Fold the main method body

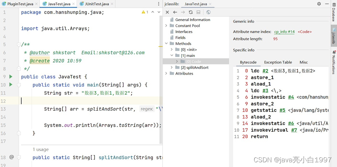point(19,85)
